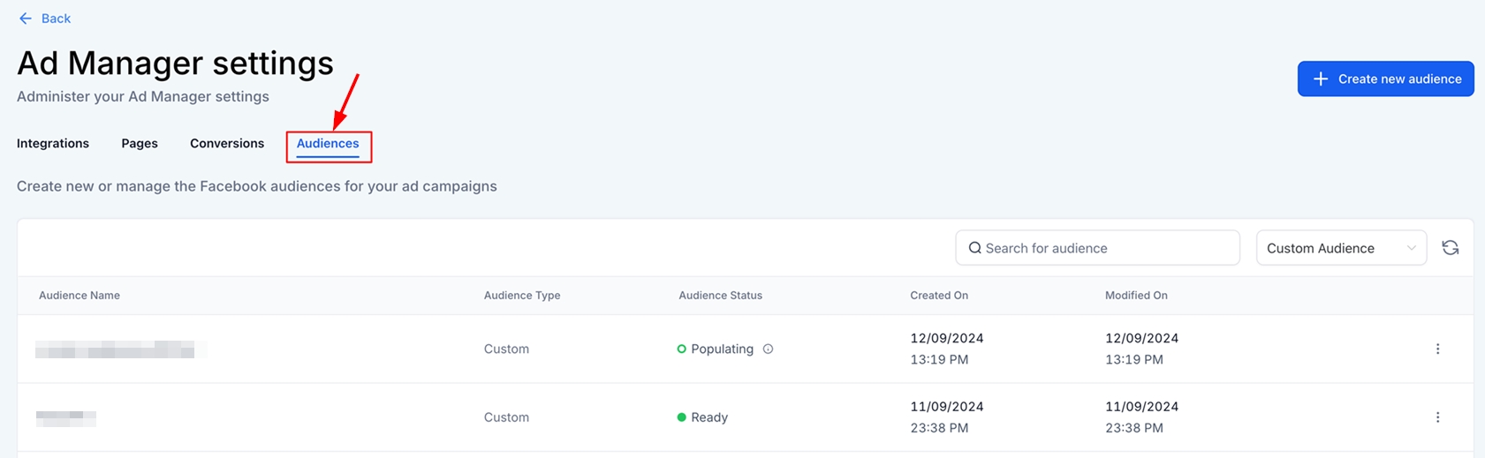Click the green Ready status dot
The image size is (1485, 458).
click(681, 417)
